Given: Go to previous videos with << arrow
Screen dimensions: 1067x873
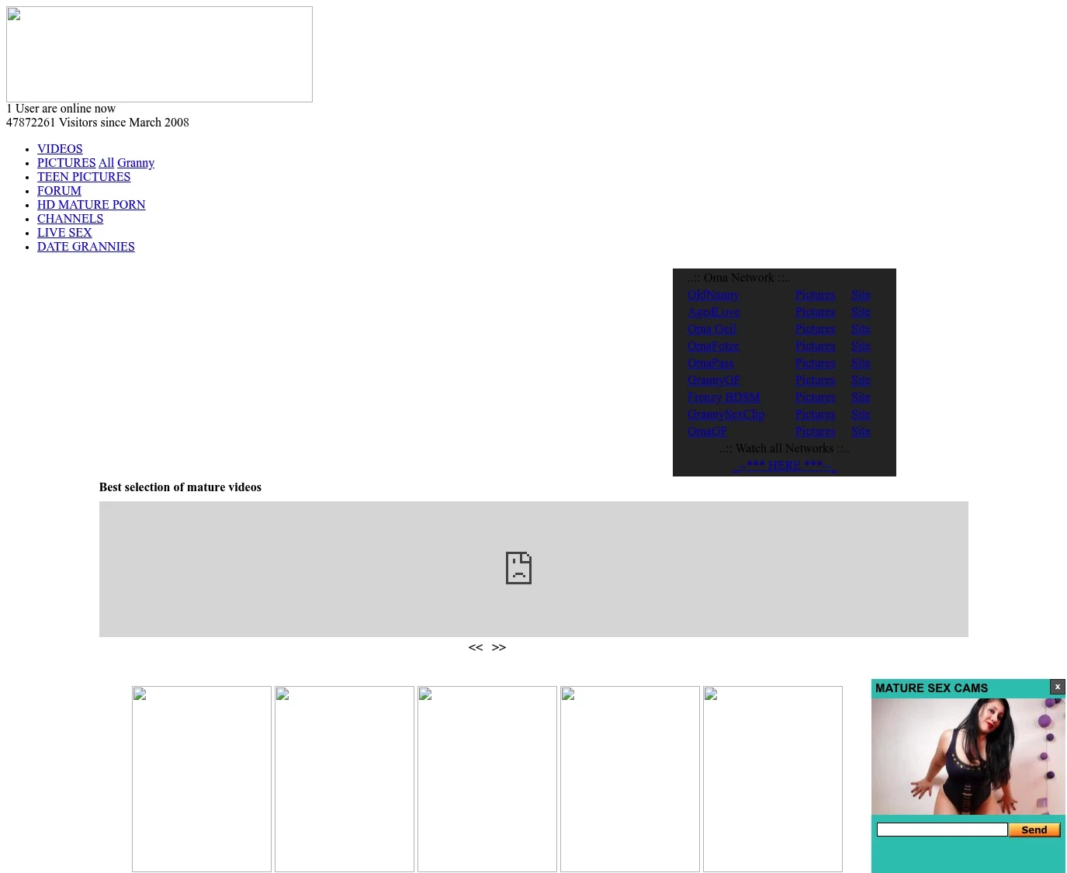Looking at the screenshot, I should [476, 647].
